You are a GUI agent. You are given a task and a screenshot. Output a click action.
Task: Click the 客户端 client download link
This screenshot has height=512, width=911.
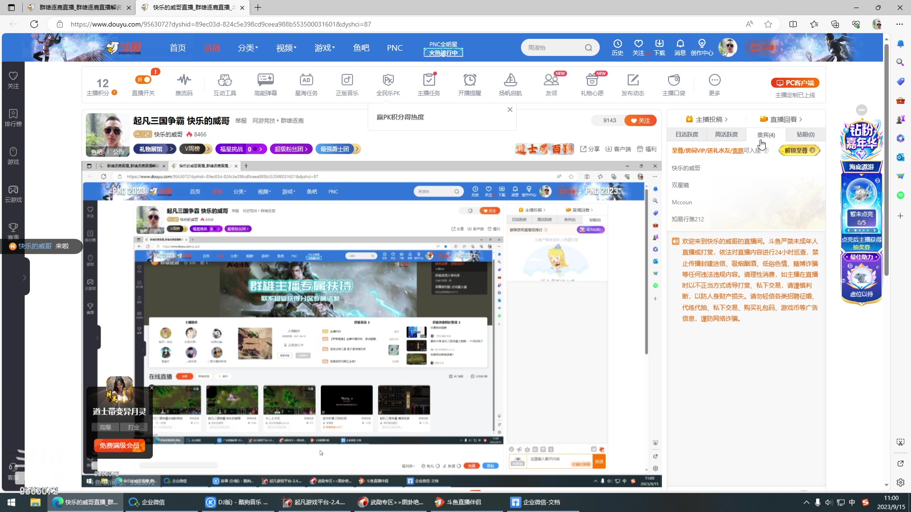pos(618,149)
